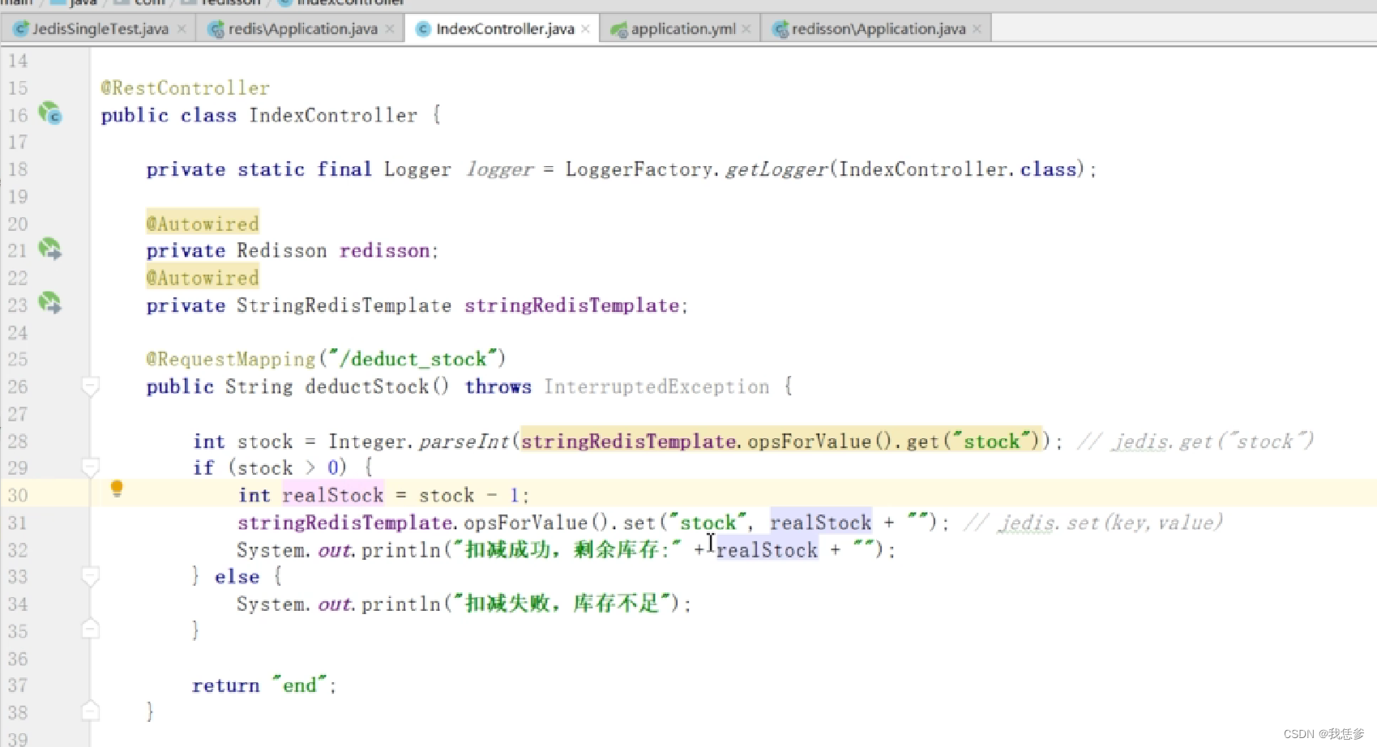Click the JedisSingleTest.java tab file icon
1377x747 pixels.
[x=21, y=29]
